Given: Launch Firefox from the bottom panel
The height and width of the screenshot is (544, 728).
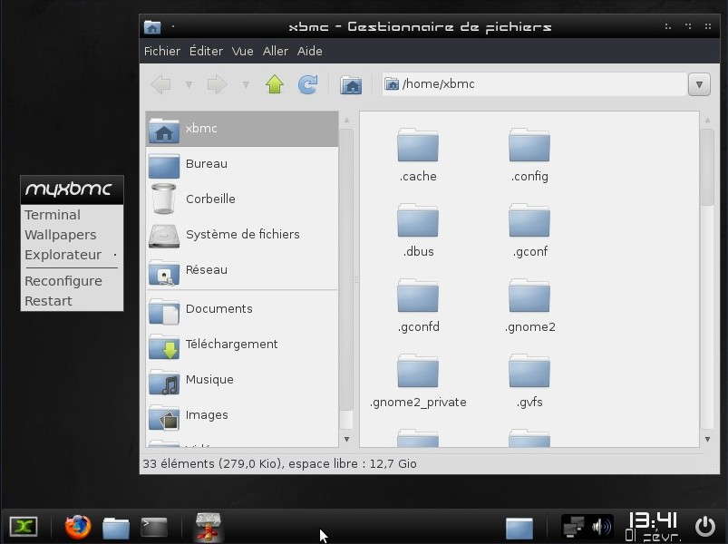Looking at the screenshot, I should click(x=78, y=527).
